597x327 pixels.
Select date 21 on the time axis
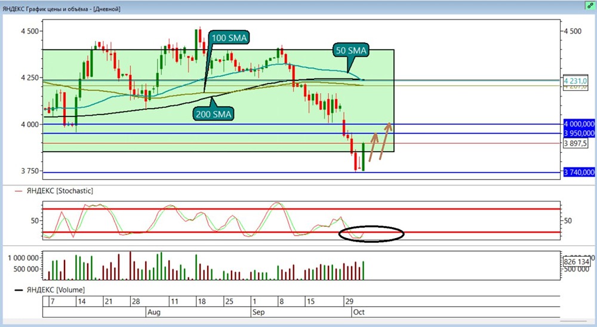tap(109, 301)
